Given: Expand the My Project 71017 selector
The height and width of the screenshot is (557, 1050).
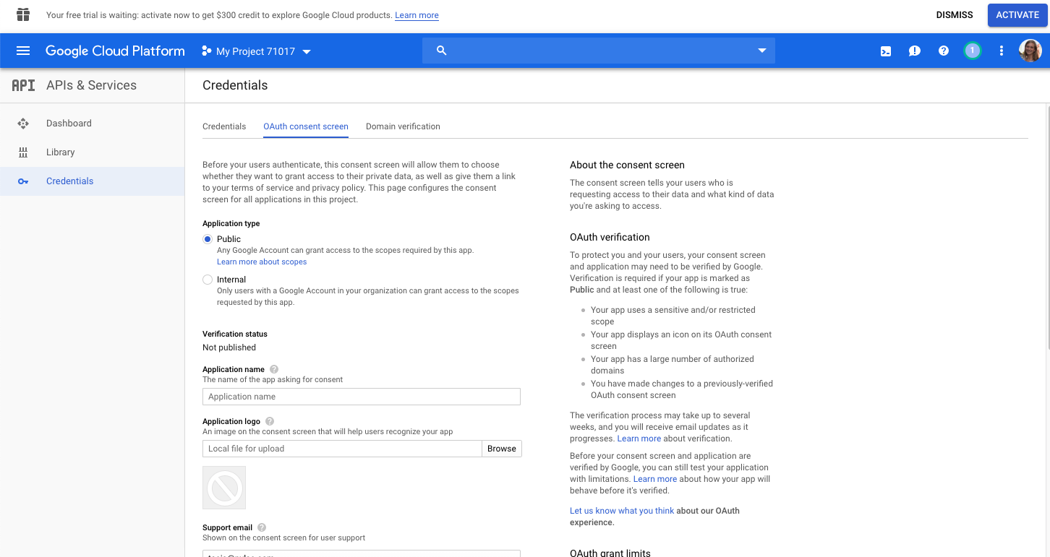Looking at the screenshot, I should [x=257, y=51].
